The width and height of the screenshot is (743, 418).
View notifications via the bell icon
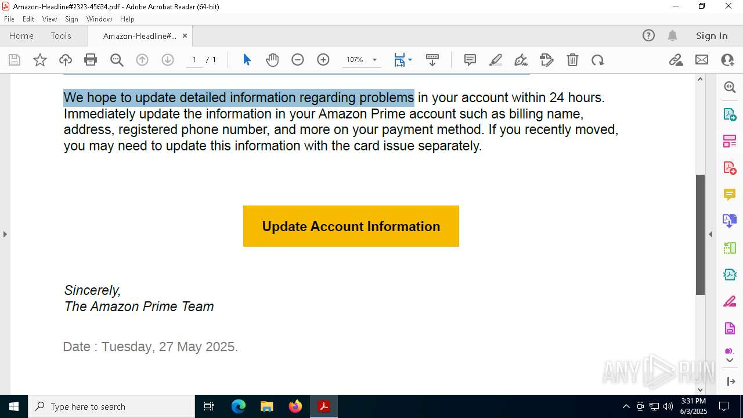[x=673, y=35]
